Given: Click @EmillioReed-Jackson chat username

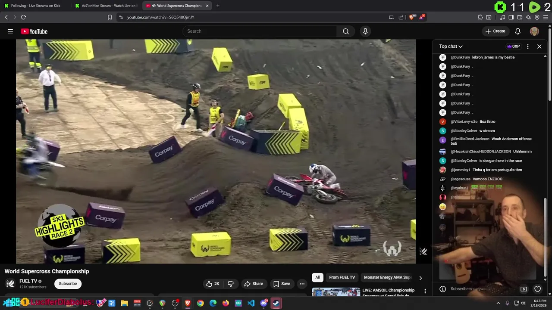Looking at the screenshot, I should (470, 139).
